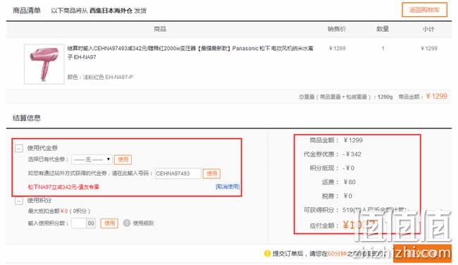This screenshot has width=458, height=265.
Task: Click the info icon beside 使用规则
Action: click(126, 223)
